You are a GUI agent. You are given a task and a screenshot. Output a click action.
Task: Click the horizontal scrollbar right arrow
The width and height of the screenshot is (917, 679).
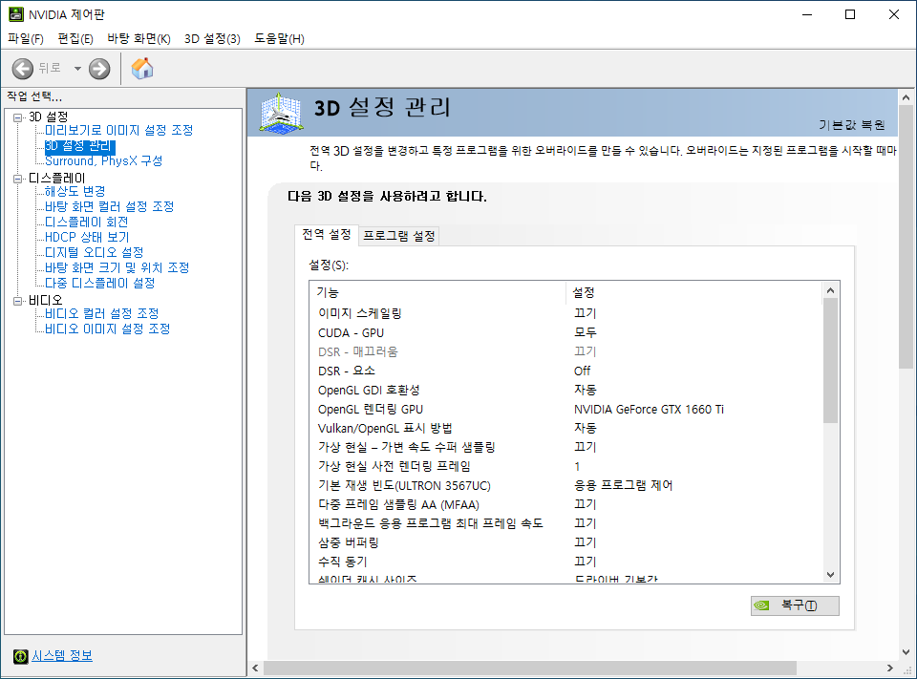(890, 668)
